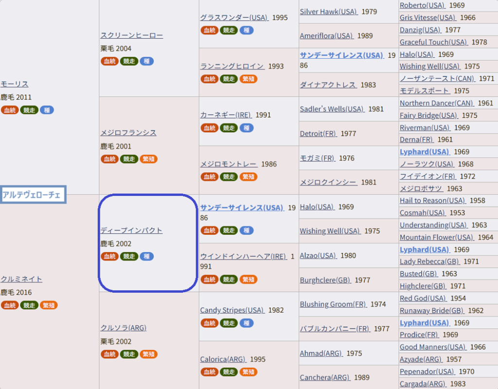Click クルミネイト 繁殖 badge
This screenshot has height=389, width=498.
(49, 305)
